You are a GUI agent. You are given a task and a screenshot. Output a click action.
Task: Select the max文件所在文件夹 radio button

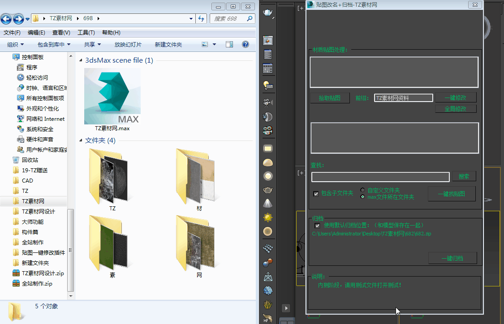[x=362, y=197]
